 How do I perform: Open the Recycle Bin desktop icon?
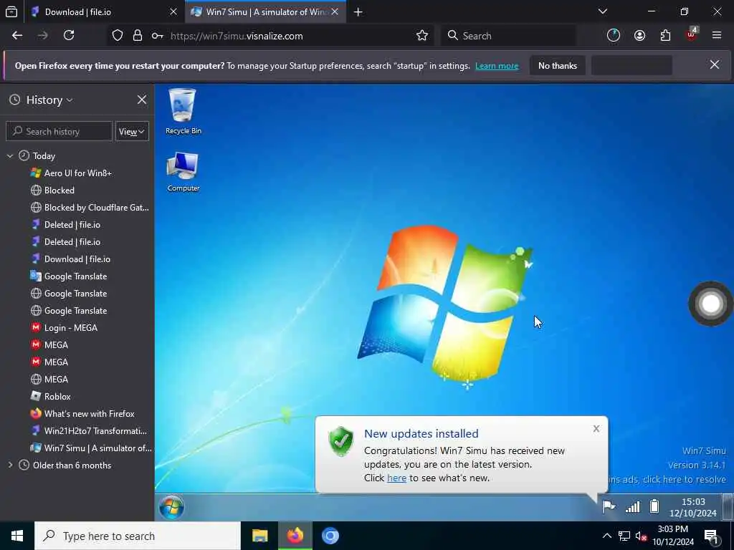tap(183, 111)
